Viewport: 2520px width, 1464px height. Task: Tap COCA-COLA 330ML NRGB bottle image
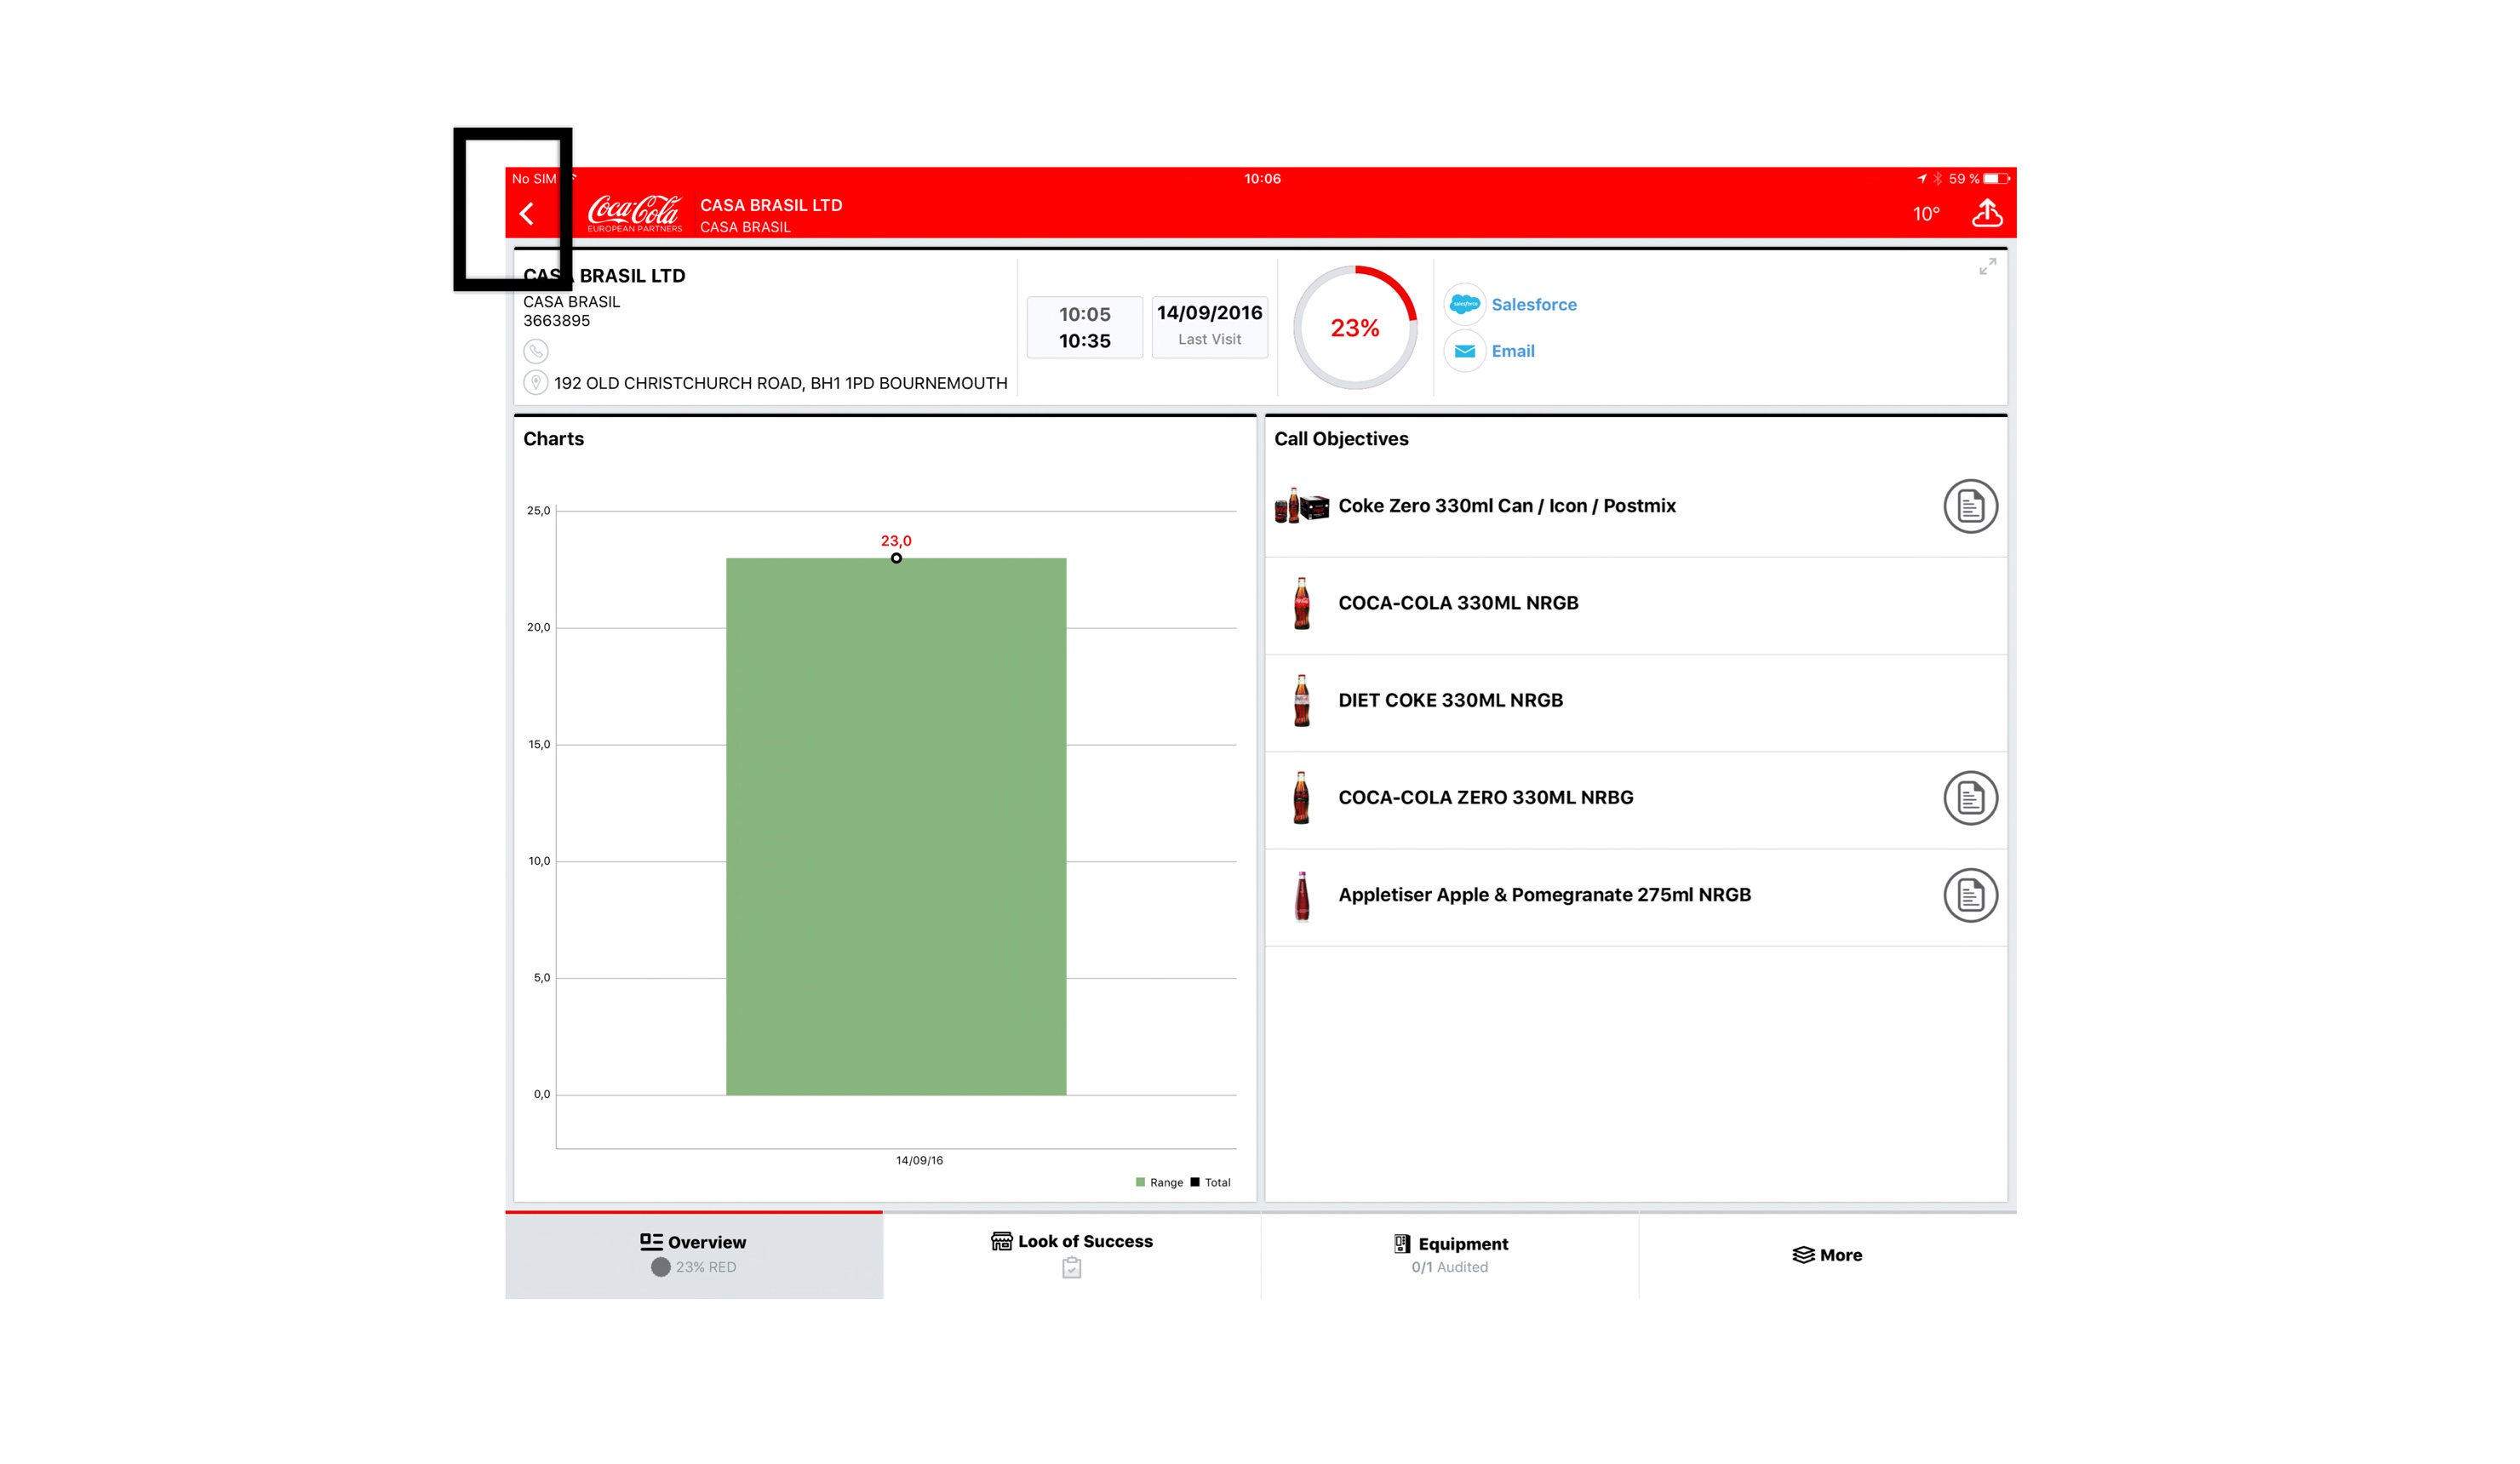1301,603
